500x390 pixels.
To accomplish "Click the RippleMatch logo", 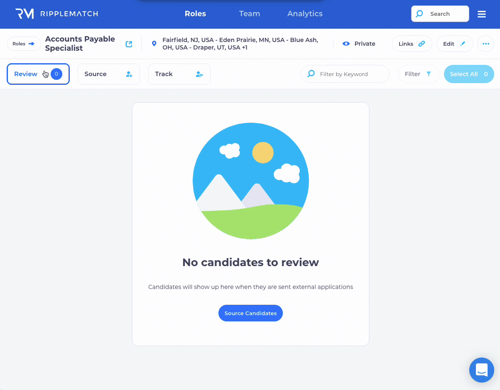I will click(x=56, y=14).
